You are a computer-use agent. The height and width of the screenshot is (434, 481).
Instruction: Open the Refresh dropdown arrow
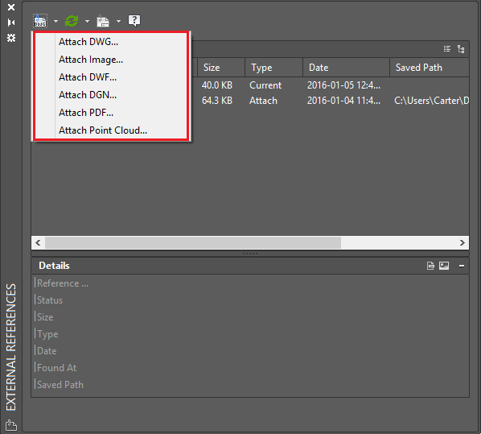[87, 21]
